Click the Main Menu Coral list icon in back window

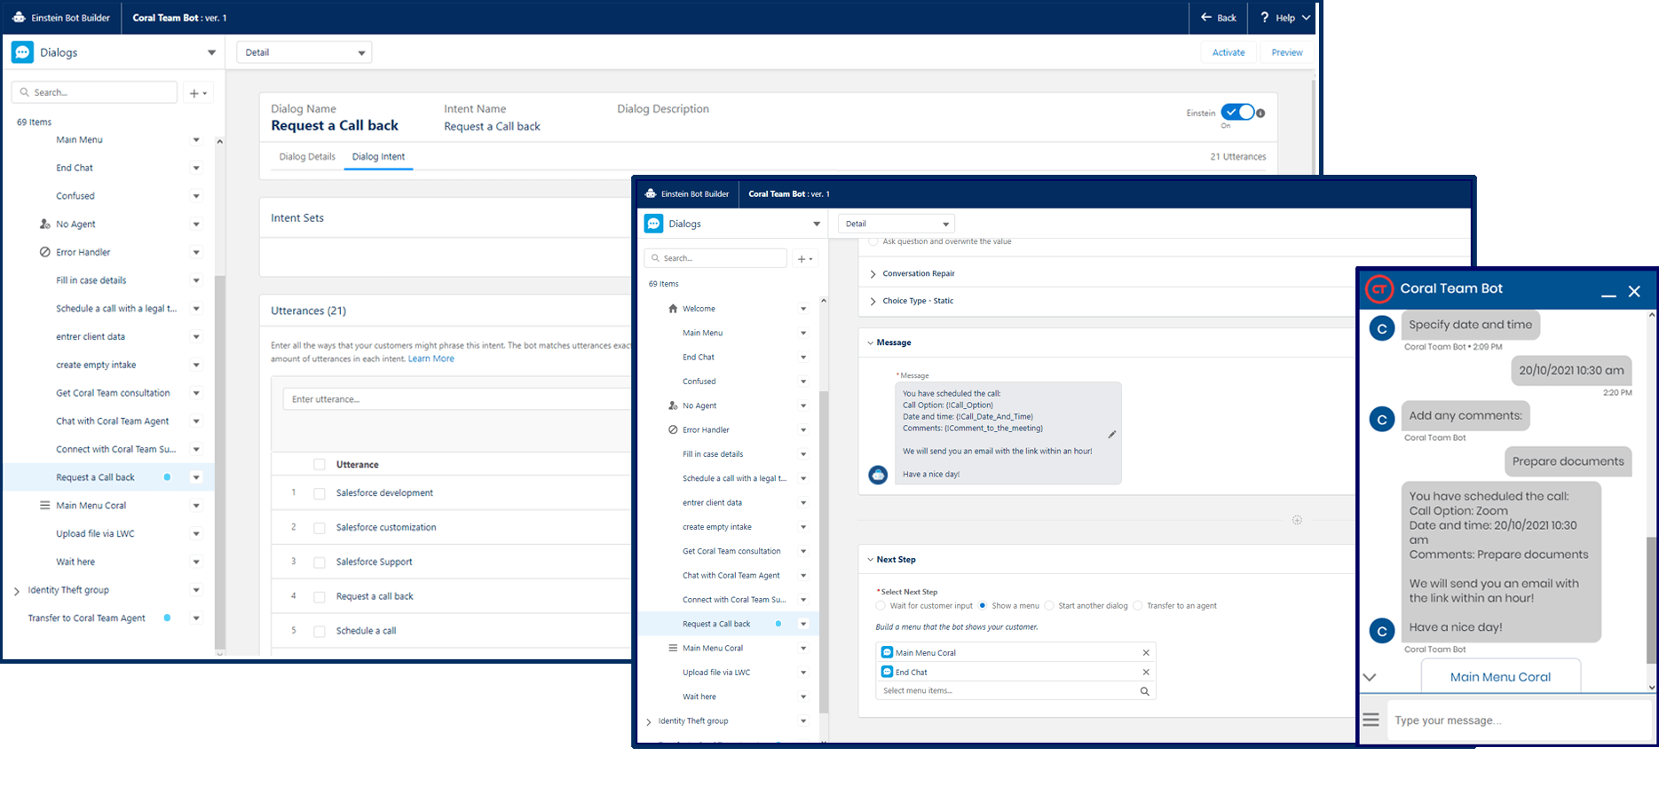45,506
